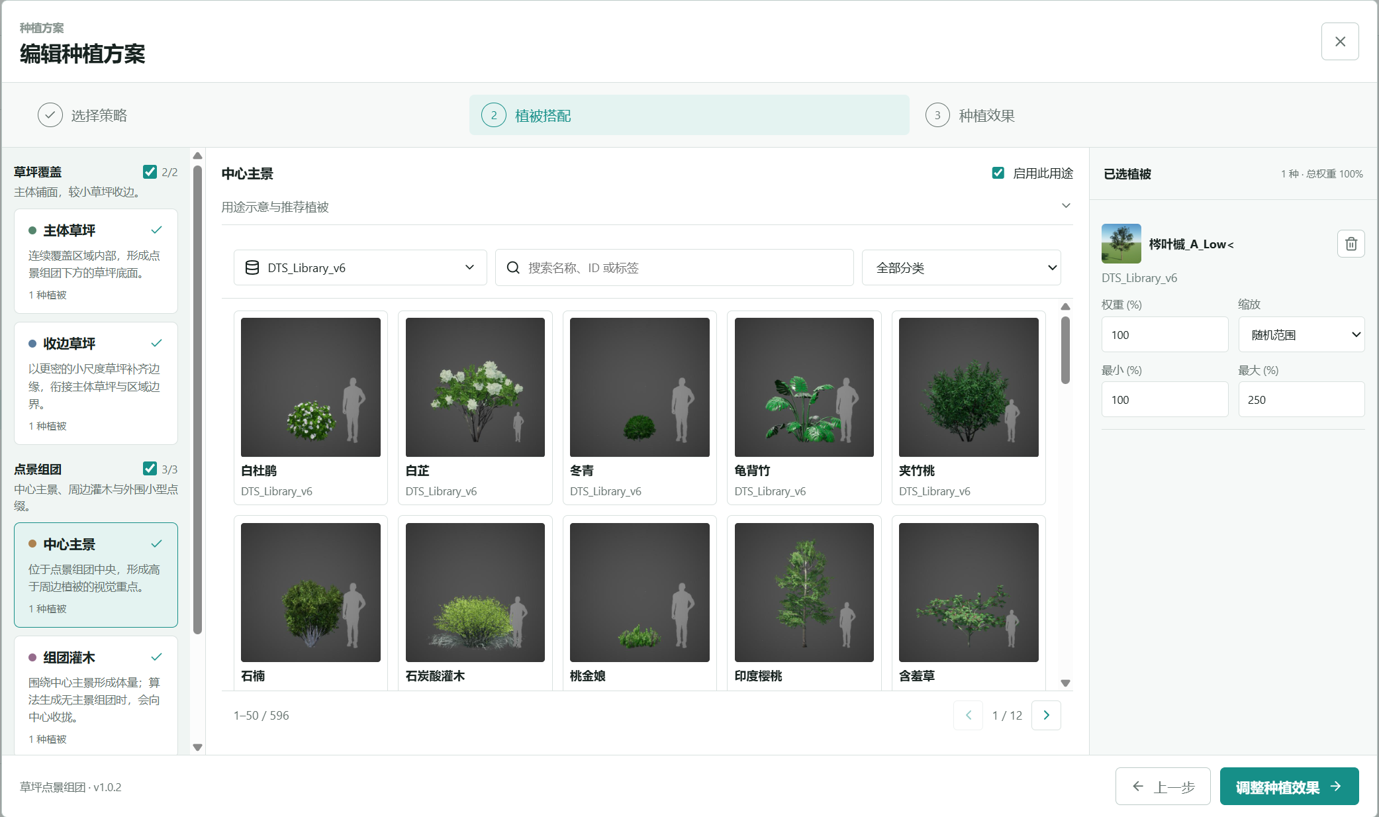
Task: Select the 冬青 plant card
Action: [x=640, y=408]
